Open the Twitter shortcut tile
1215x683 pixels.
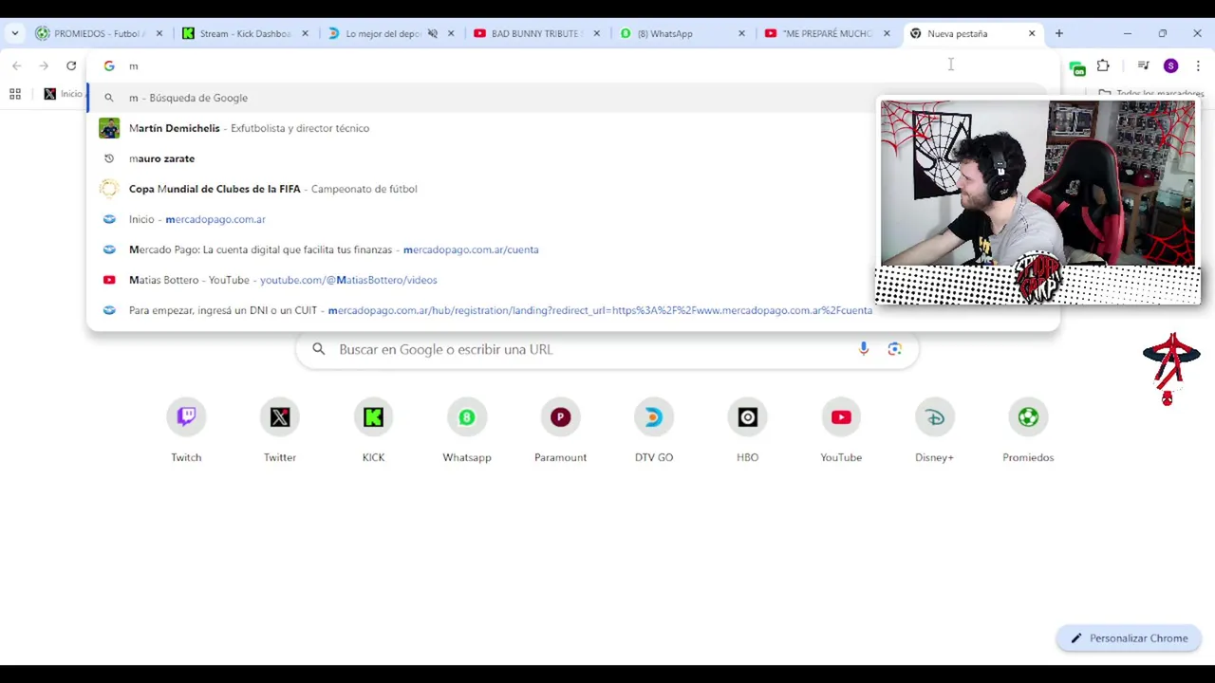pos(280,432)
